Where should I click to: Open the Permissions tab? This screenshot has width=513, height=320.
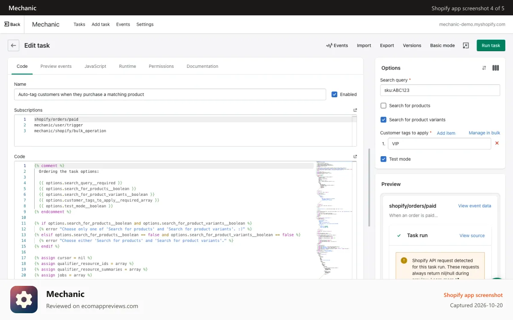pyautogui.click(x=161, y=66)
